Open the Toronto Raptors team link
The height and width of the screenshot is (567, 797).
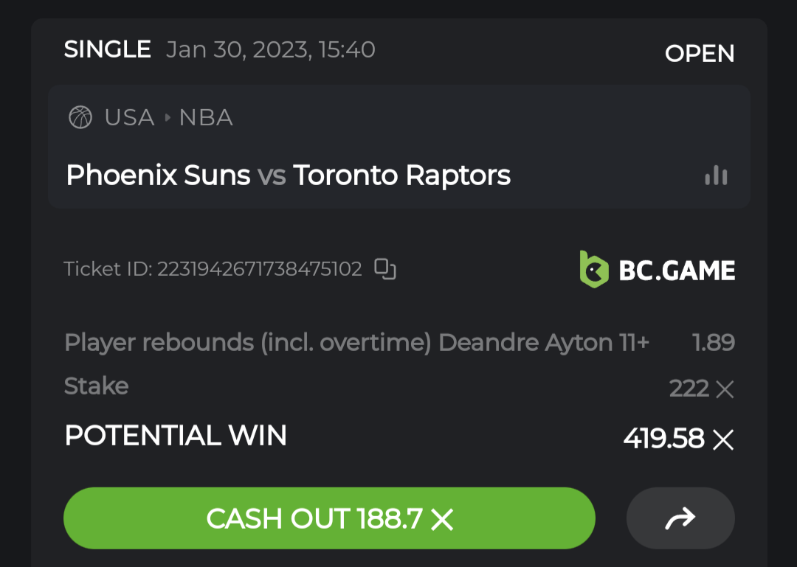401,175
